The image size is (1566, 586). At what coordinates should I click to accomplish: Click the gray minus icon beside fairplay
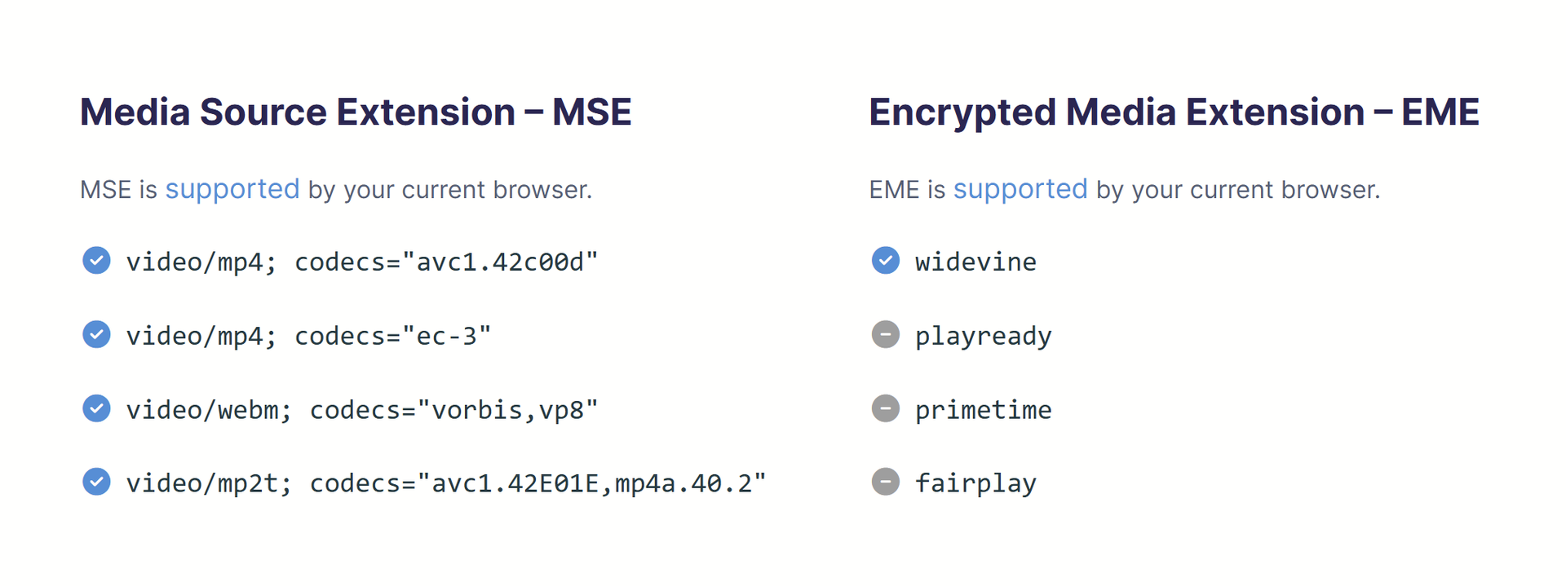(x=885, y=482)
